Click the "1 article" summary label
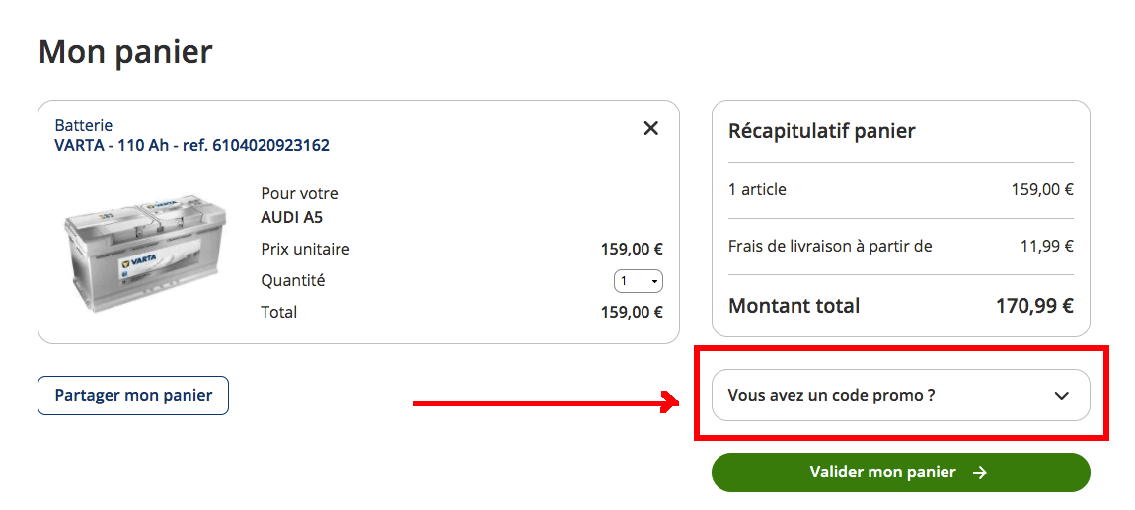1135x510 pixels. pyautogui.click(x=757, y=190)
